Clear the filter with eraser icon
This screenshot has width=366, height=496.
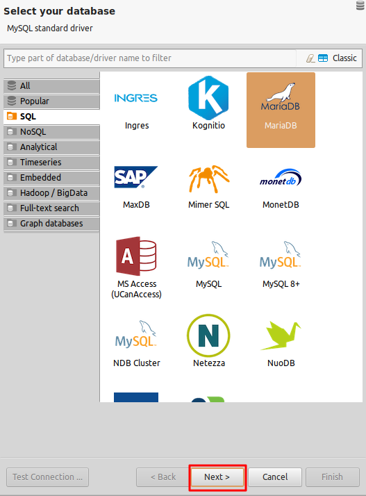point(310,58)
